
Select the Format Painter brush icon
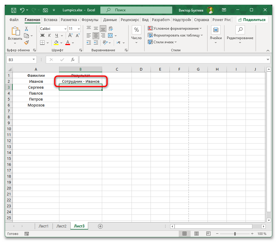click(x=26, y=42)
